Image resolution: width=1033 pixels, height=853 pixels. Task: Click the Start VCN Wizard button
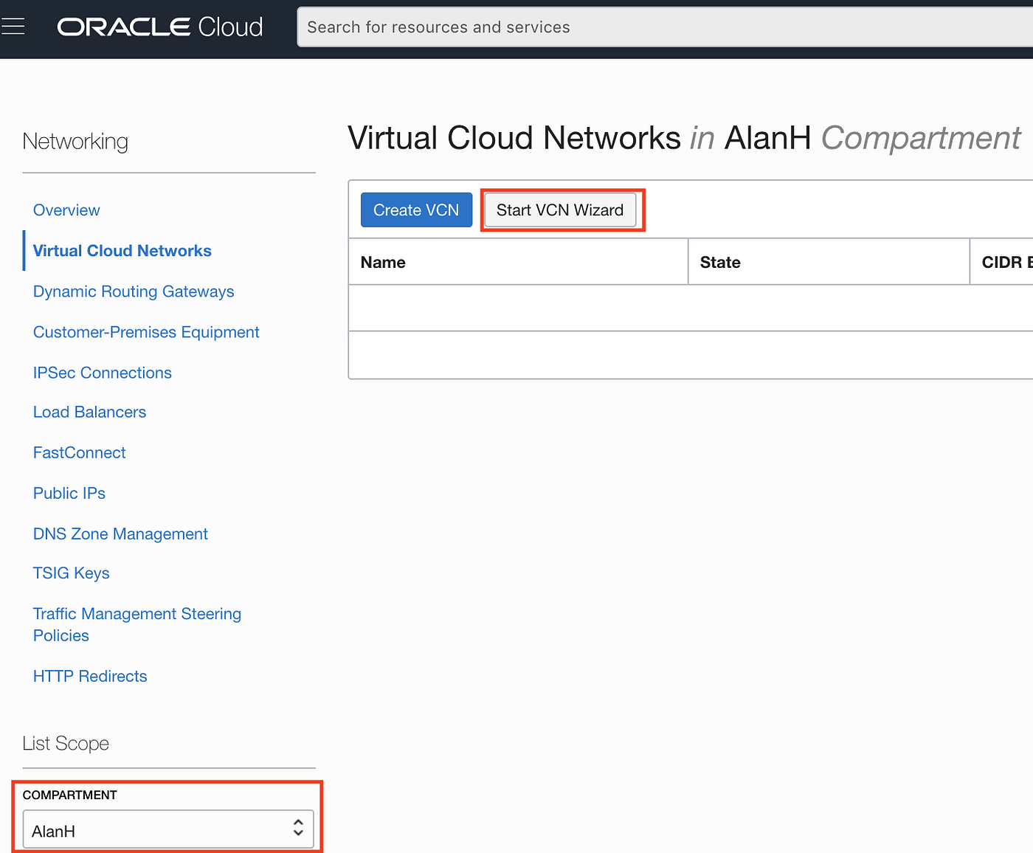(559, 210)
